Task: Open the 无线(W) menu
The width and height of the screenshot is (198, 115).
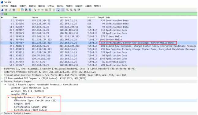Action: click(x=79, y=6)
